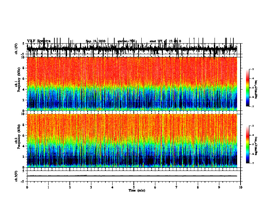Click the 'ch.3(V)' waveform axis label
The image size is (271, 210).
coord(16,176)
